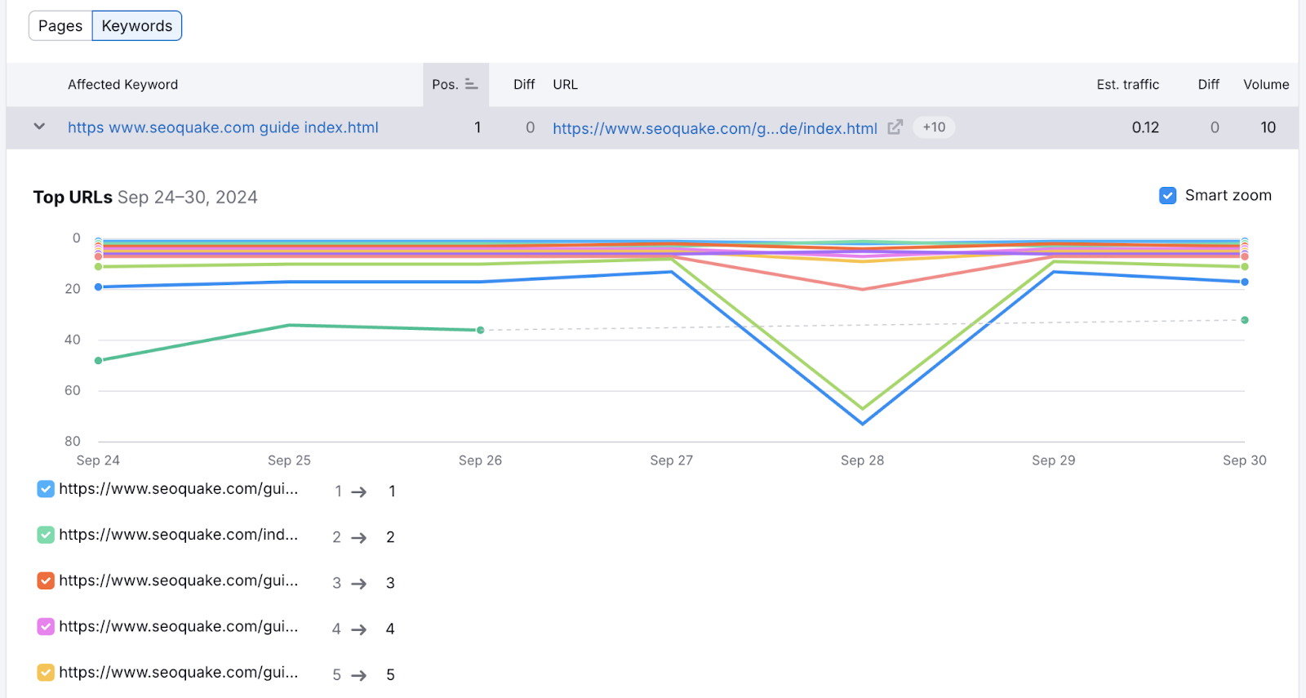The width and height of the screenshot is (1306, 698).
Task: Open URL via external link icon
Action: 895,127
